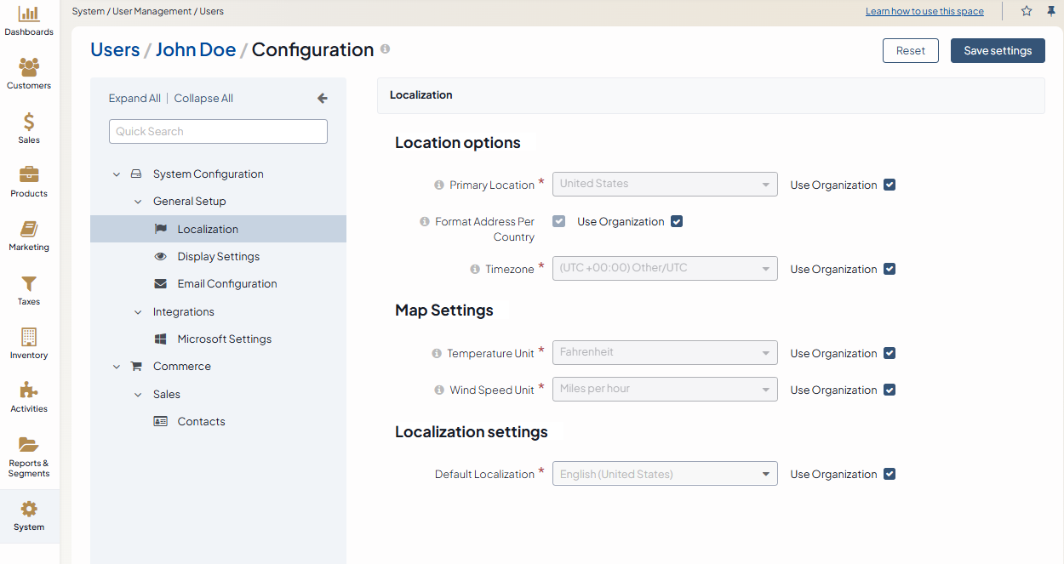Open Email Configuration in the tree
Screen dimensions: 1064x564
[x=226, y=284]
